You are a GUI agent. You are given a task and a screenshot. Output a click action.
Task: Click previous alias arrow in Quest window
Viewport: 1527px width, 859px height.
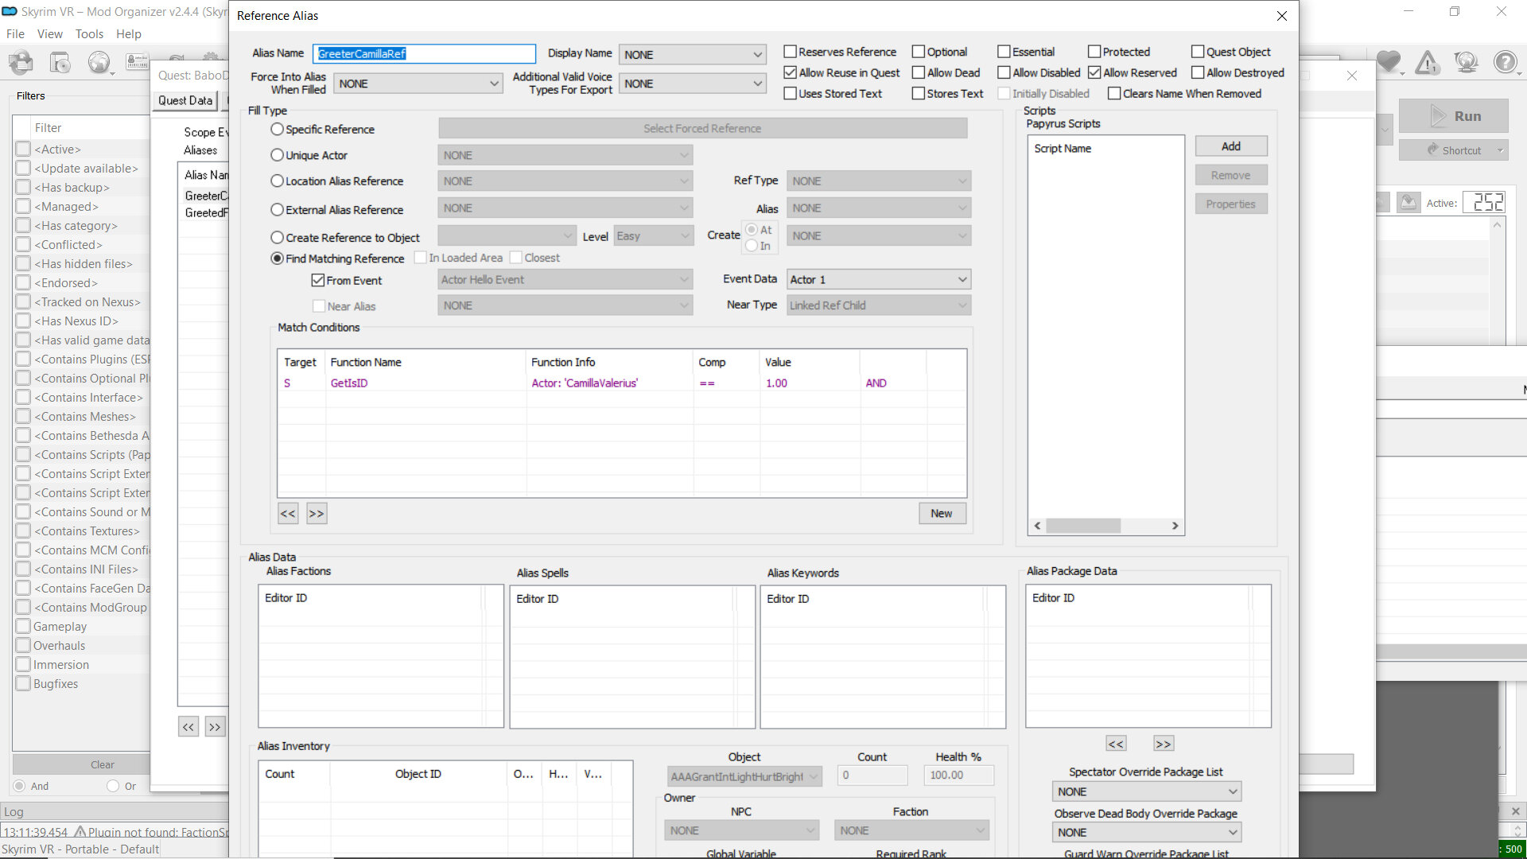pos(188,727)
